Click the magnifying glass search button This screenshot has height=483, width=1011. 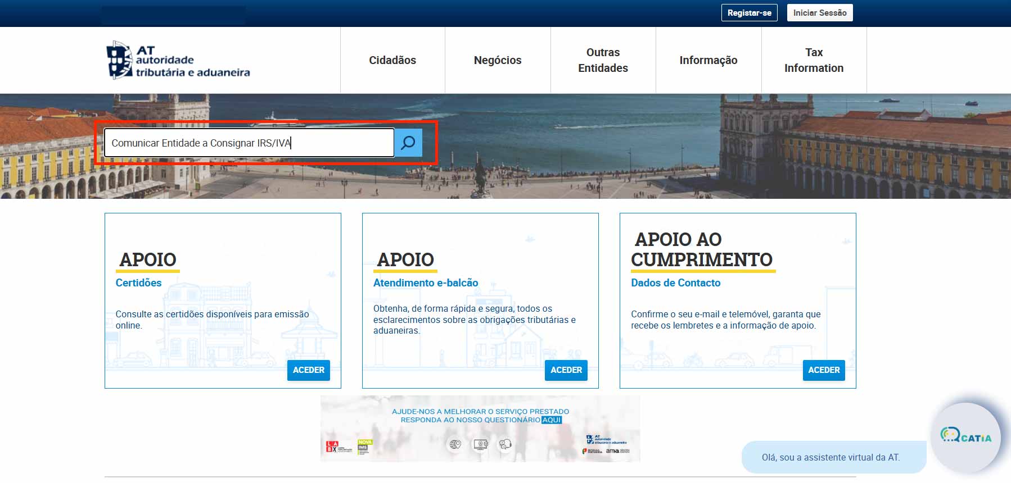408,143
